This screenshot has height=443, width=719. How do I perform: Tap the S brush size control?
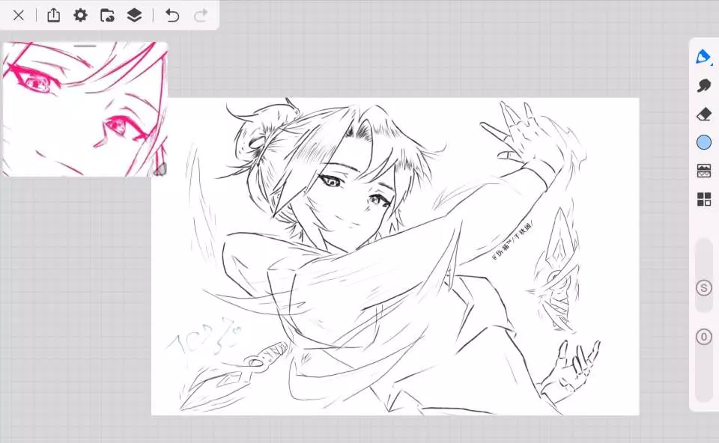pos(704,288)
